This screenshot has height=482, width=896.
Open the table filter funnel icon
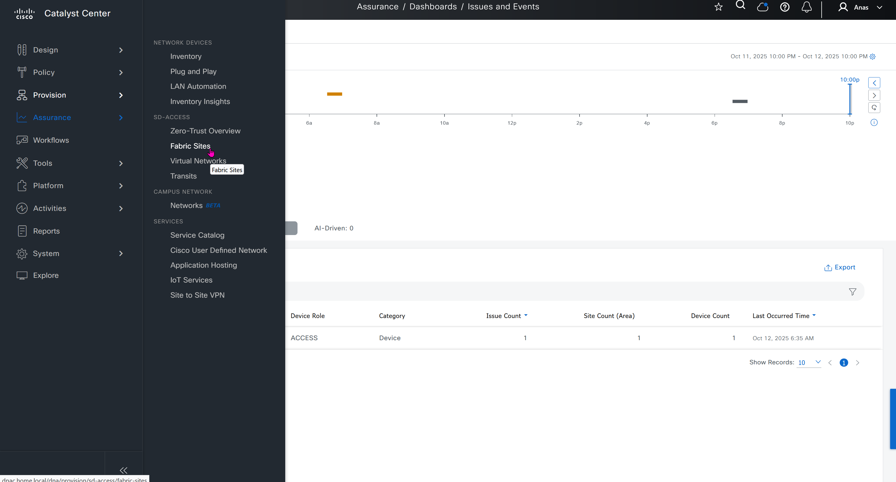[x=852, y=292]
